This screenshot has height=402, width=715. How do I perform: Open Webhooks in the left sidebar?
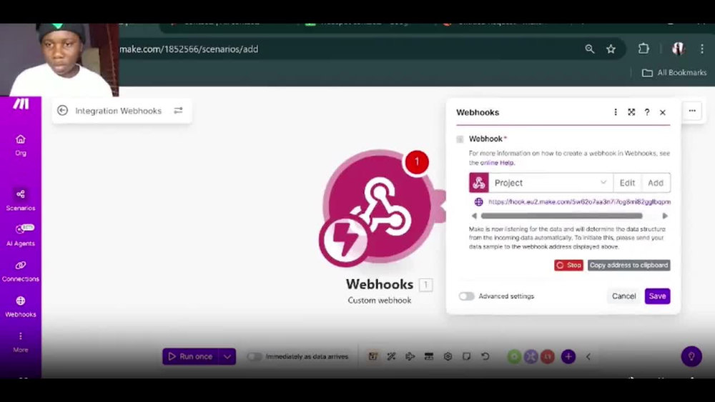click(21, 306)
